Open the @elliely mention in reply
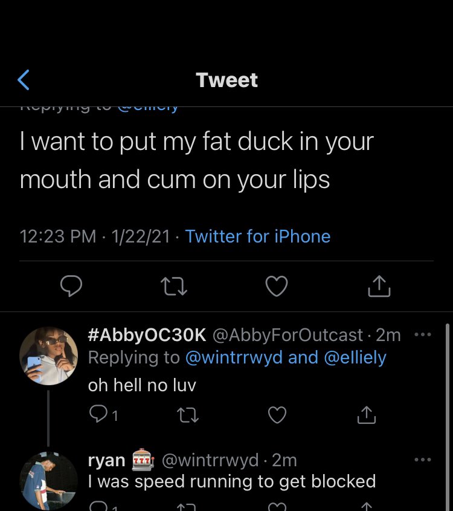 tap(355, 357)
